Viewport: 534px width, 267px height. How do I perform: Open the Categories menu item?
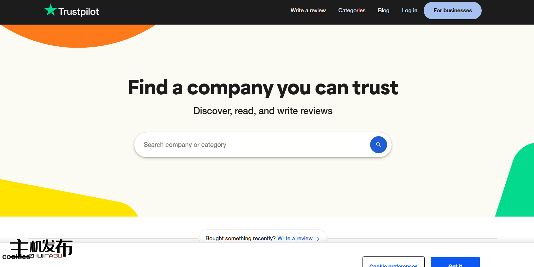point(352,10)
